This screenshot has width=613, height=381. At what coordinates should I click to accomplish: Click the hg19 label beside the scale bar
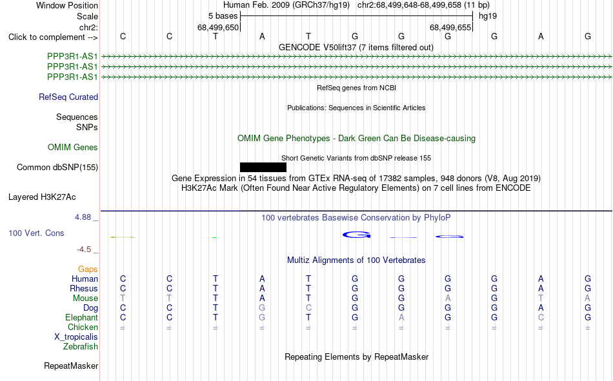click(x=488, y=16)
